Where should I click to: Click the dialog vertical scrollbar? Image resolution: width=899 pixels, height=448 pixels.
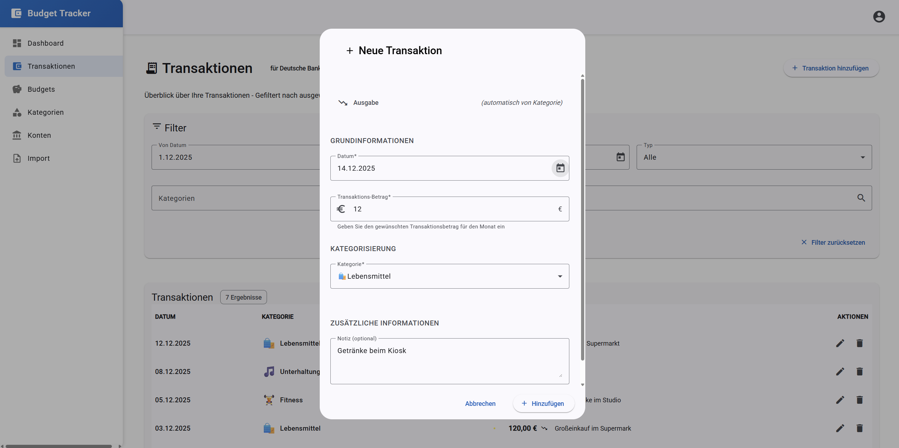pyautogui.click(x=582, y=220)
